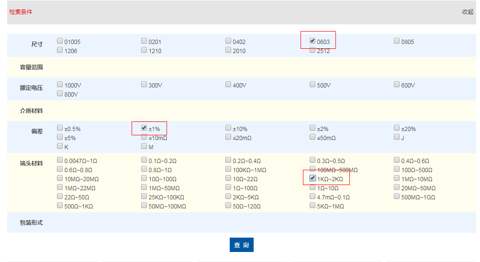Screen dimensions: 480x262
Task: Check the ±10% tolerance option
Action: [228, 128]
